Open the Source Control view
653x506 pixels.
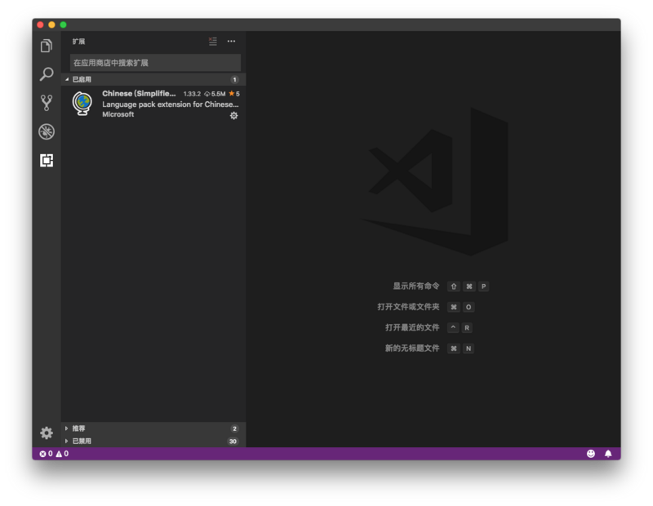[x=47, y=103]
